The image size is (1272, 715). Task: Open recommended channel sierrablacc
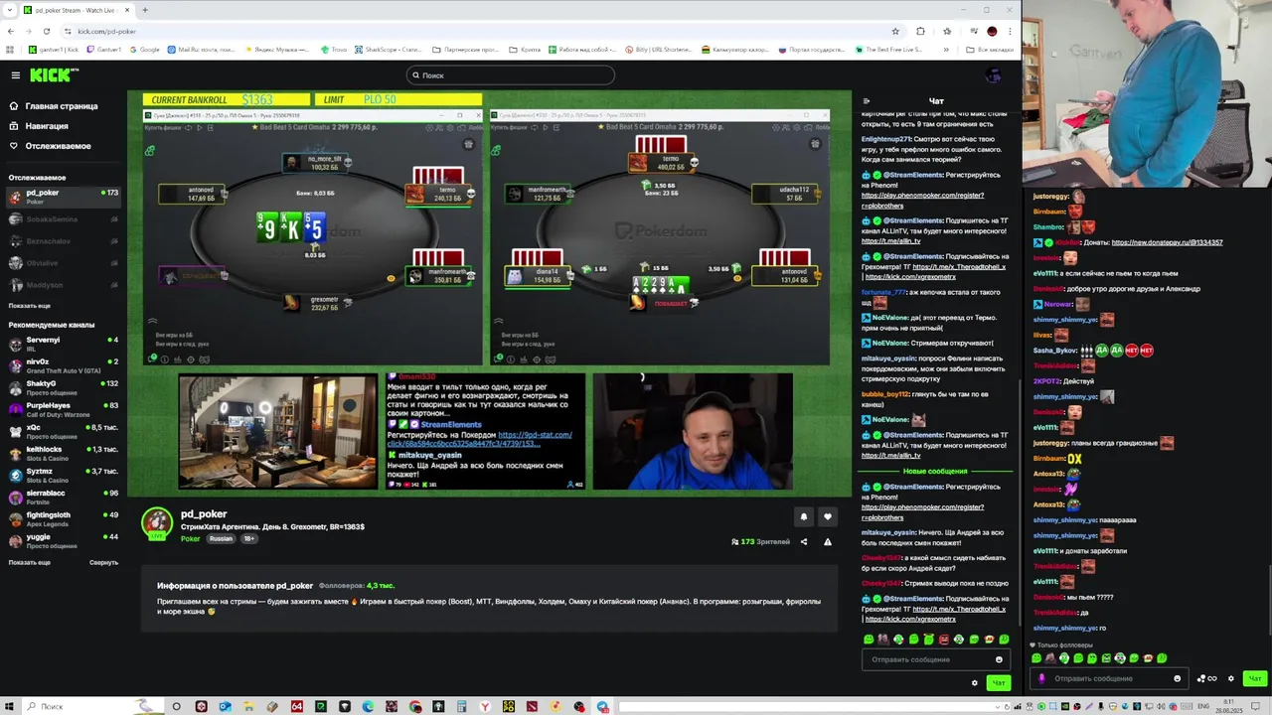pyautogui.click(x=63, y=496)
